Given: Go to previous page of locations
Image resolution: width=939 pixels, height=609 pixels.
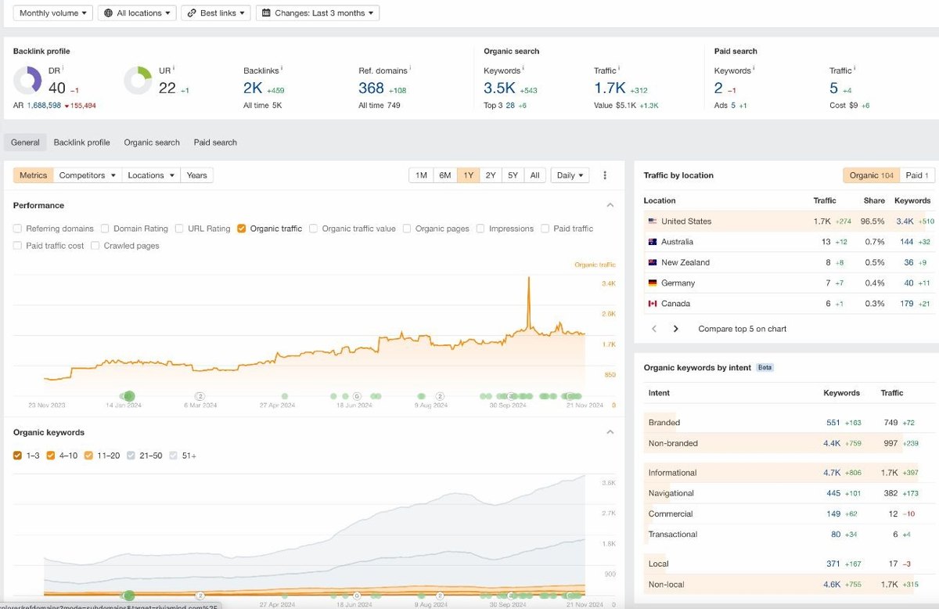Looking at the screenshot, I should (x=655, y=329).
